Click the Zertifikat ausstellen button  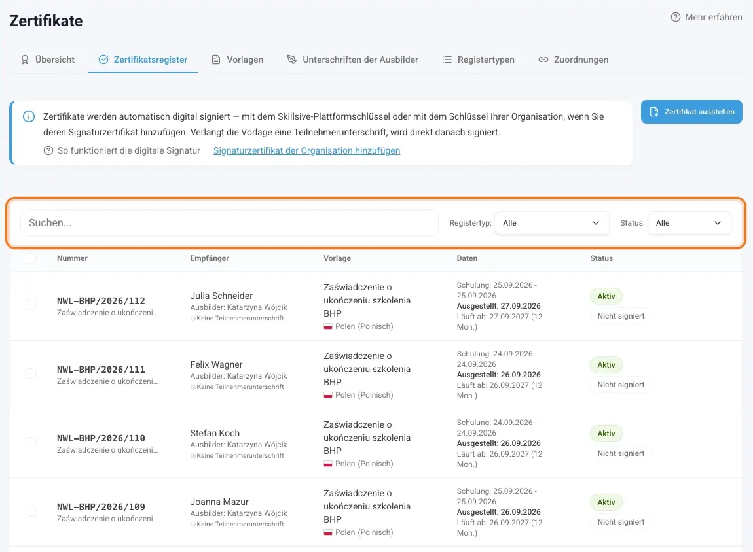click(691, 112)
